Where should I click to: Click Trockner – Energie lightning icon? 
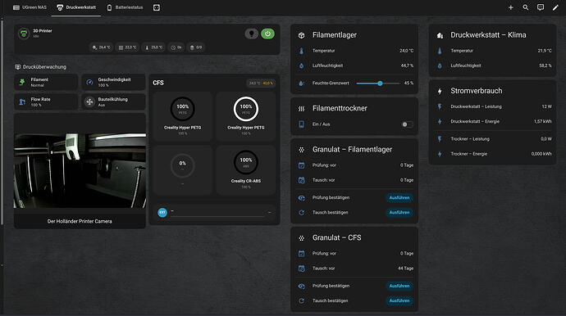tap(440, 154)
